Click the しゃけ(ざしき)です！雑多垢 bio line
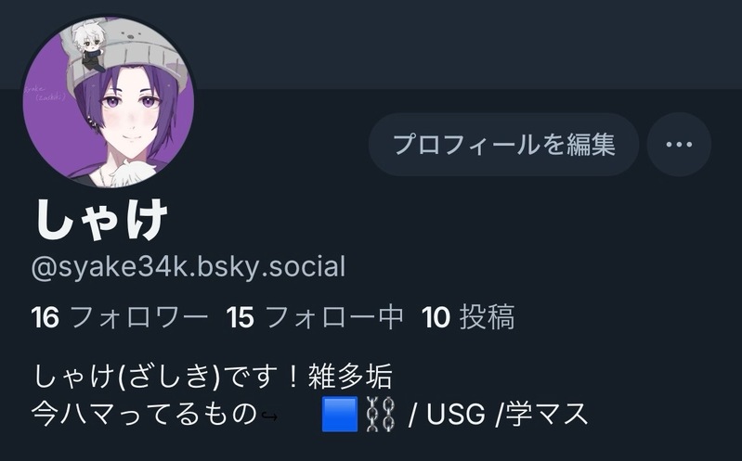 213,377
